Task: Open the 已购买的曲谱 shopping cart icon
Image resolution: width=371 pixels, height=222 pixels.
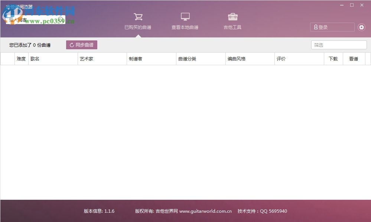Action: click(138, 16)
